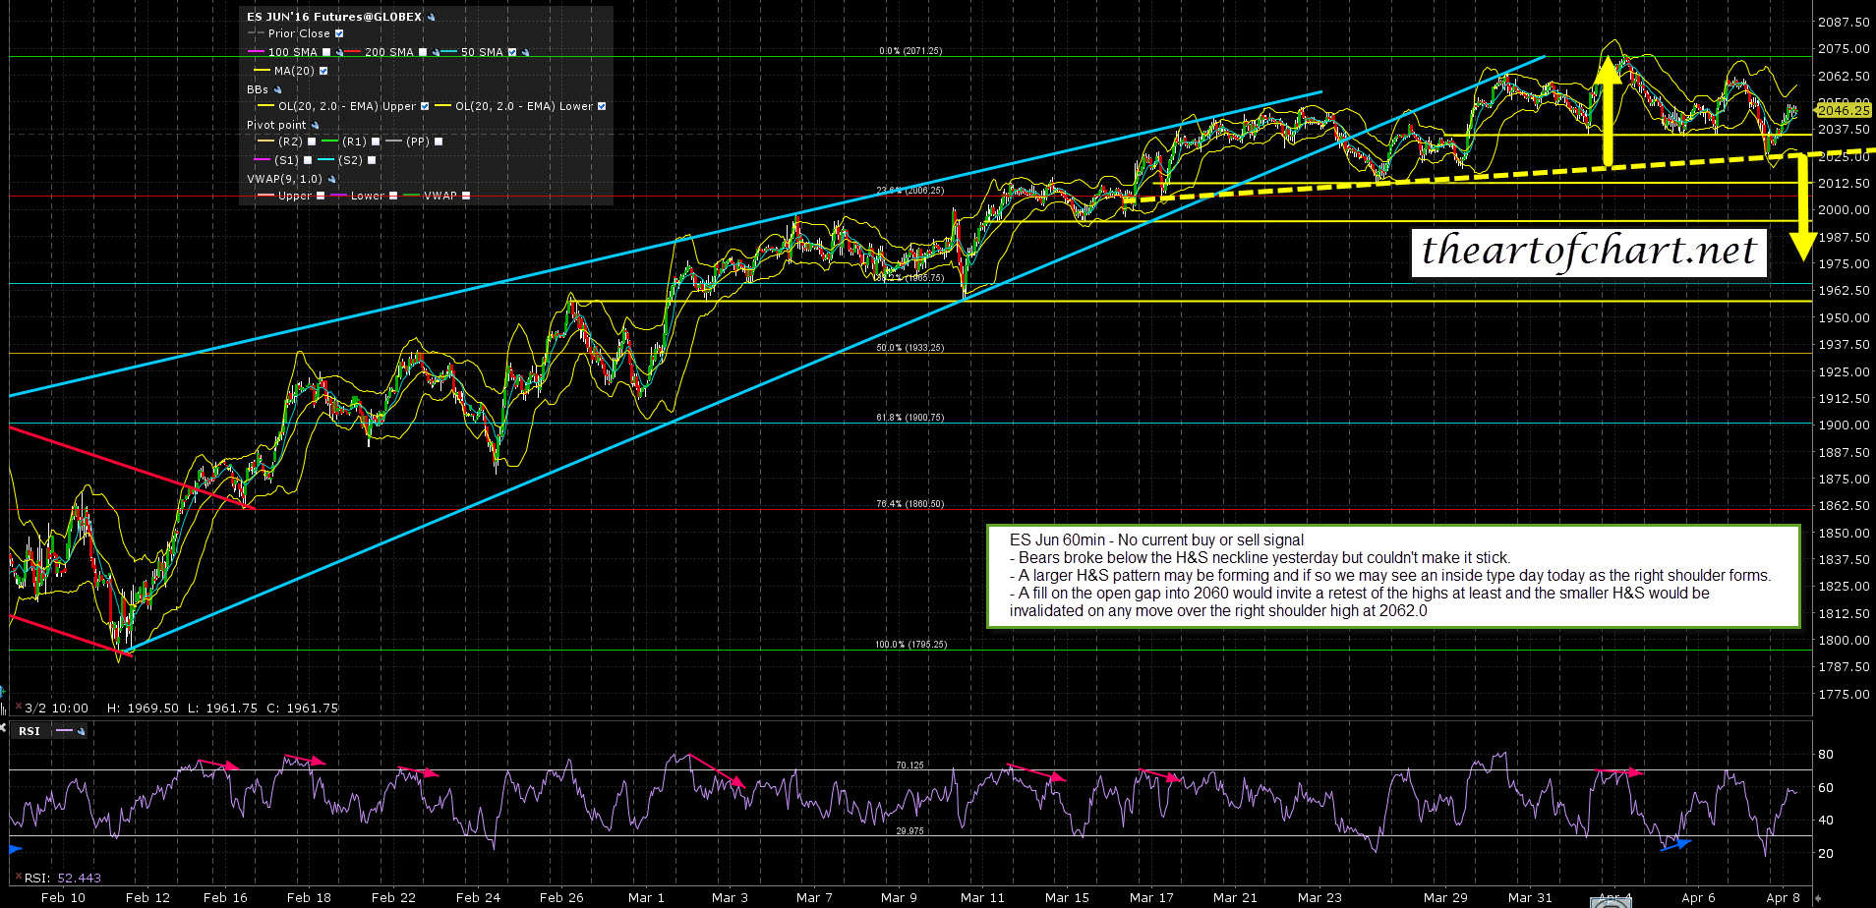Click the Mar 11 date on time axis
The image size is (1876, 908).
pos(982,897)
